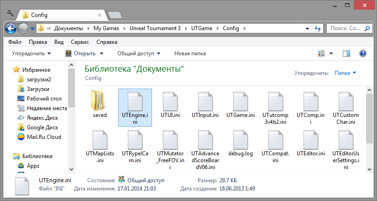The image size is (377, 201).
Task: Open the Правка menu
Action: [x=38, y=42]
